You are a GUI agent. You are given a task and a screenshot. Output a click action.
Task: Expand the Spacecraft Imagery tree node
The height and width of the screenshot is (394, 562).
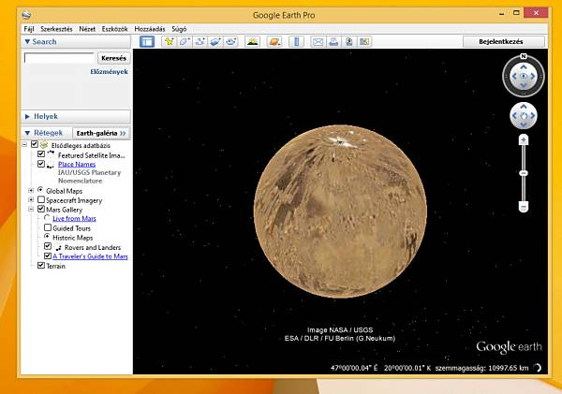click(31, 199)
